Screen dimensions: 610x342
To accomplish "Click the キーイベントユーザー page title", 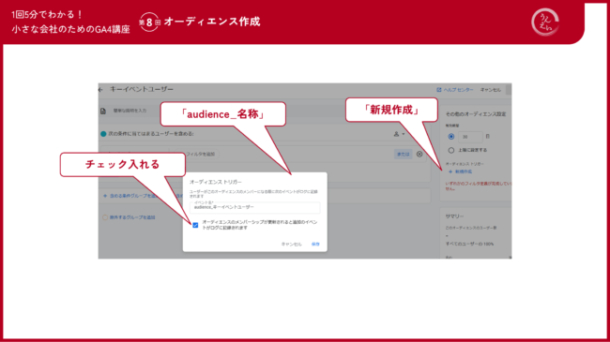I will (x=142, y=89).
